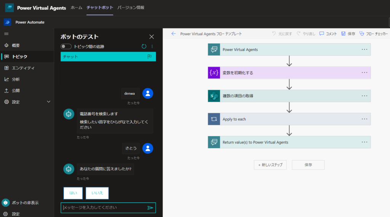390x217 pixels.
Task: Click bot avatar beside あなたの質問に答えましたか?
Action: [69, 169]
